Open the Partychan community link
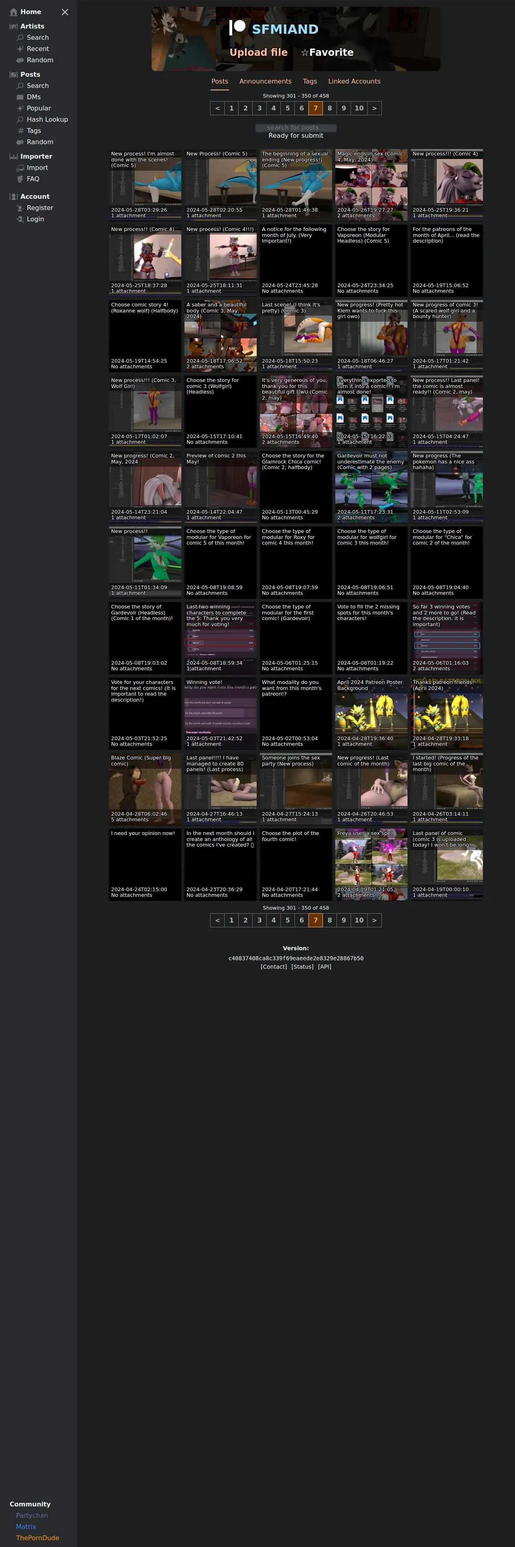515x1547 pixels. point(32,1516)
